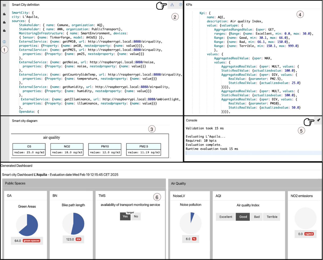Viewport: 323px width, 260px height.
Task: Switch to the KPIs panel
Action: tap(188, 5)
